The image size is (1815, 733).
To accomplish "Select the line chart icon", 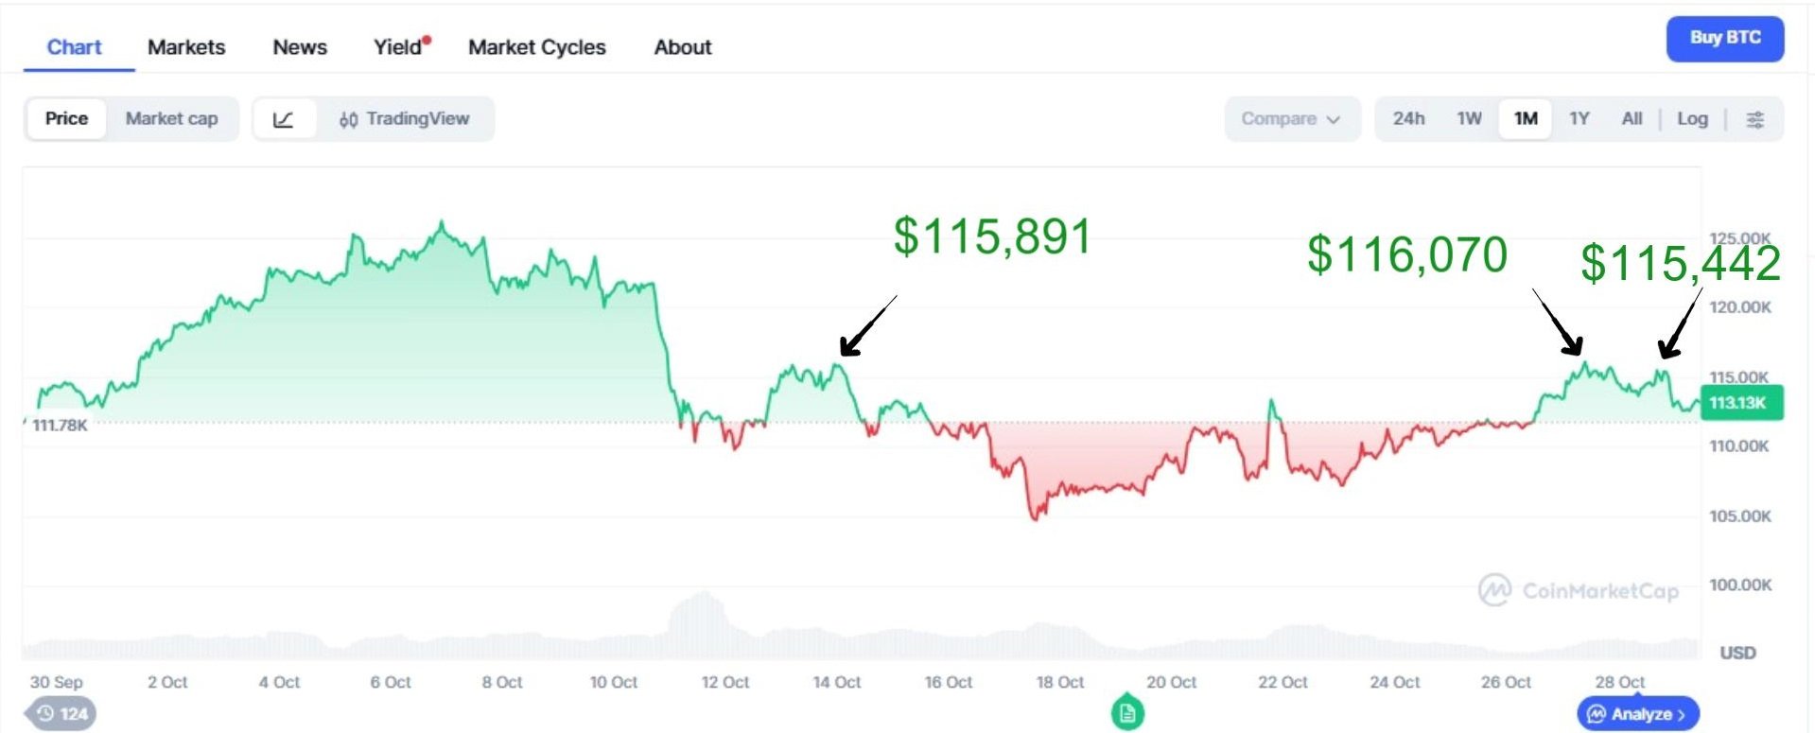I will [284, 119].
